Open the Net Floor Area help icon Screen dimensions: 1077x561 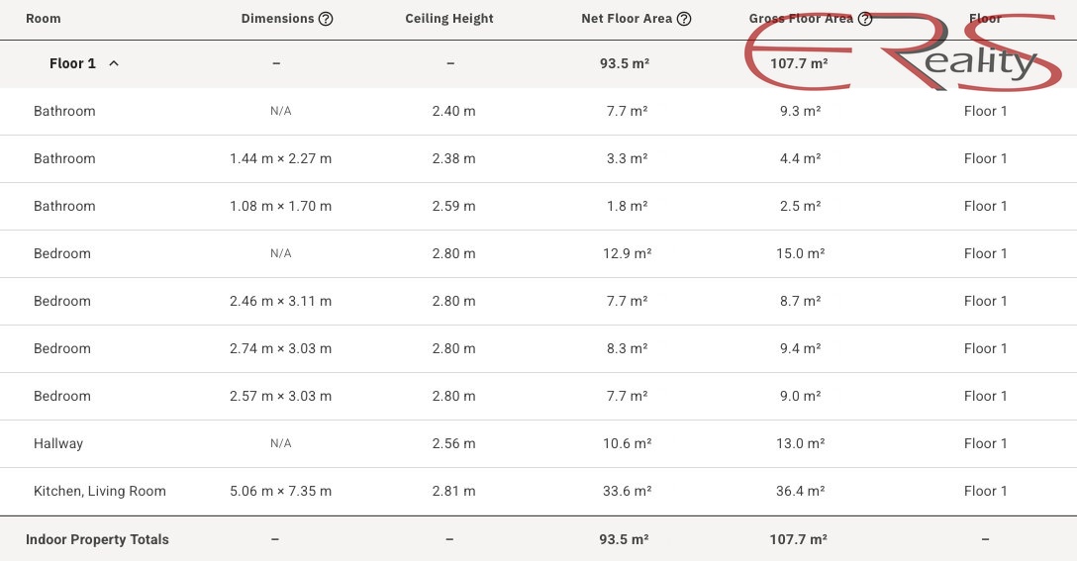coord(684,19)
